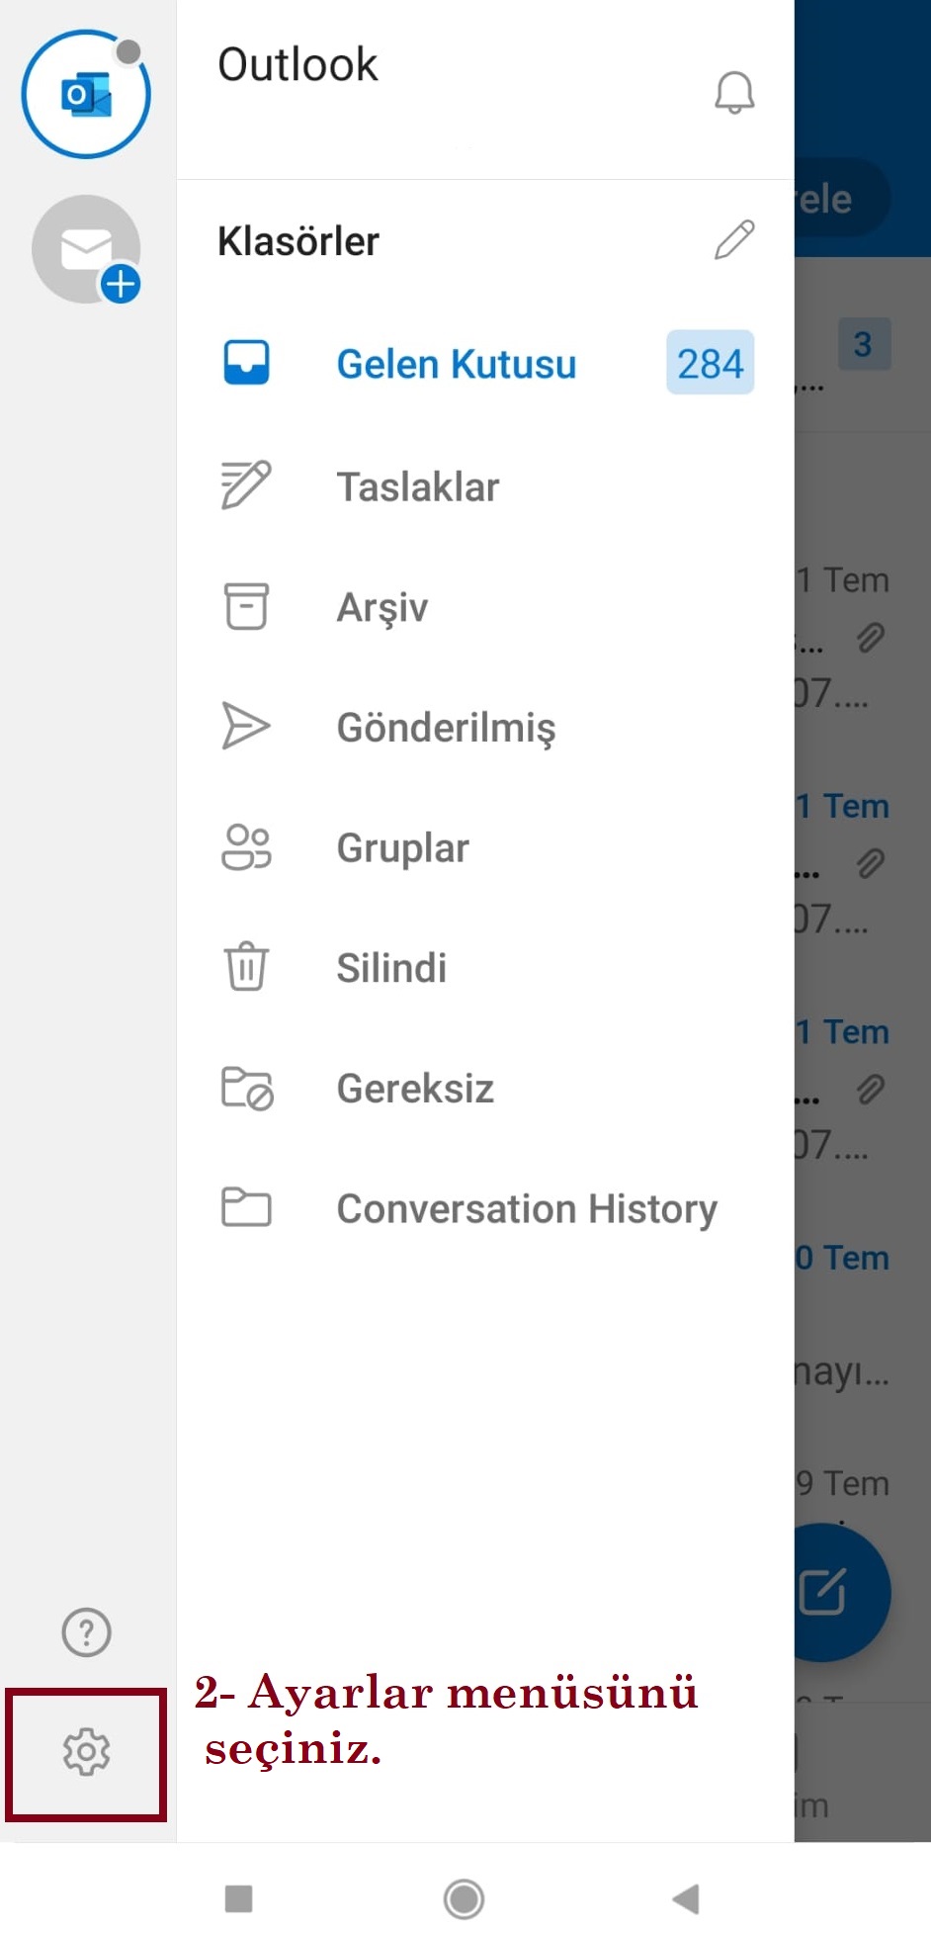Select the Gereksiz folder label
The height and width of the screenshot is (1933, 931).
[415, 1089]
